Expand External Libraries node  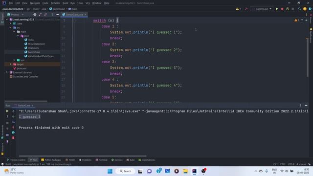tap(7, 72)
